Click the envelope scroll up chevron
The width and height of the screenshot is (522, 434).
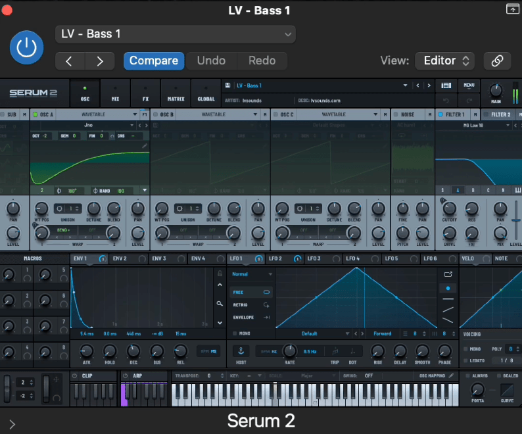click(220, 285)
